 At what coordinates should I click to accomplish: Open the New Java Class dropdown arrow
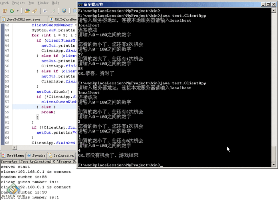[18, 11]
